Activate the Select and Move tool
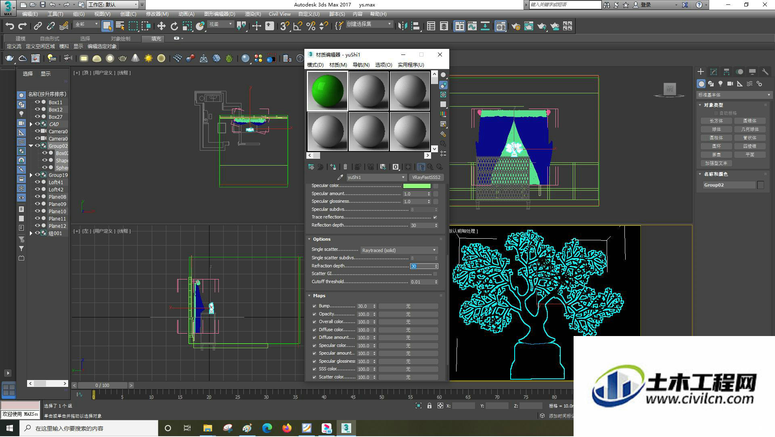Image resolution: width=775 pixels, height=437 pixels. (x=161, y=26)
